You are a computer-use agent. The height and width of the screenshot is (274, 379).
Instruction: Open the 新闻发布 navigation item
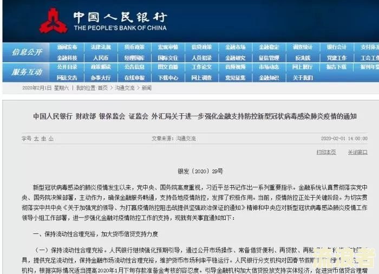tap(67, 47)
